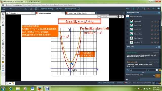Click the upload content icon in top toolbar

coord(31,9)
